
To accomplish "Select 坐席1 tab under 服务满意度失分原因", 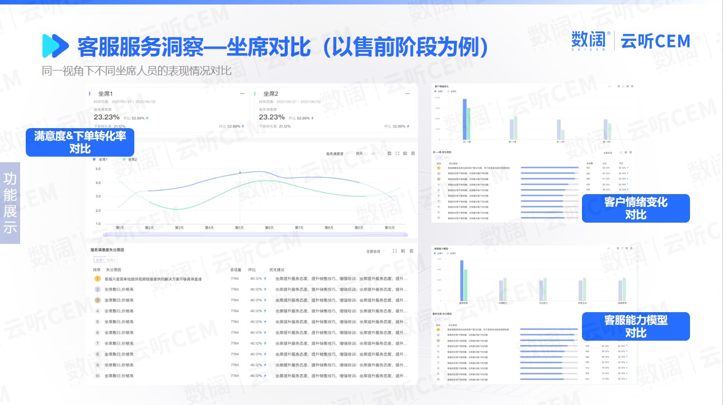I will [100, 260].
